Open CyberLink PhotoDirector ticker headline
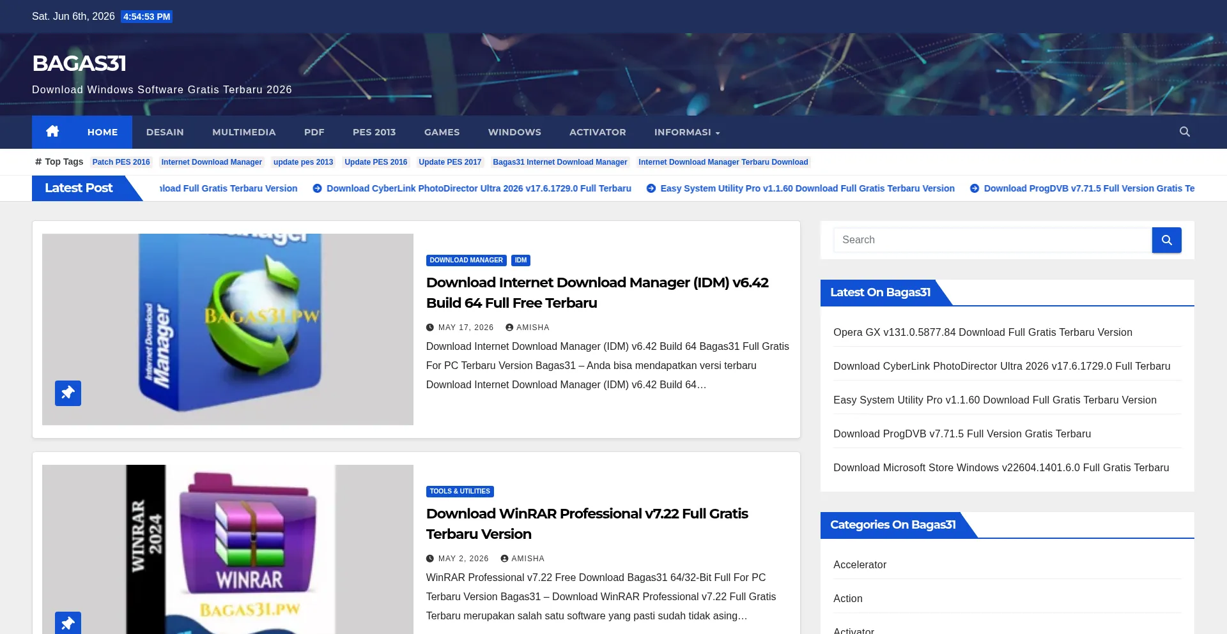The width and height of the screenshot is (1227, 634). (x=479, y=188)
